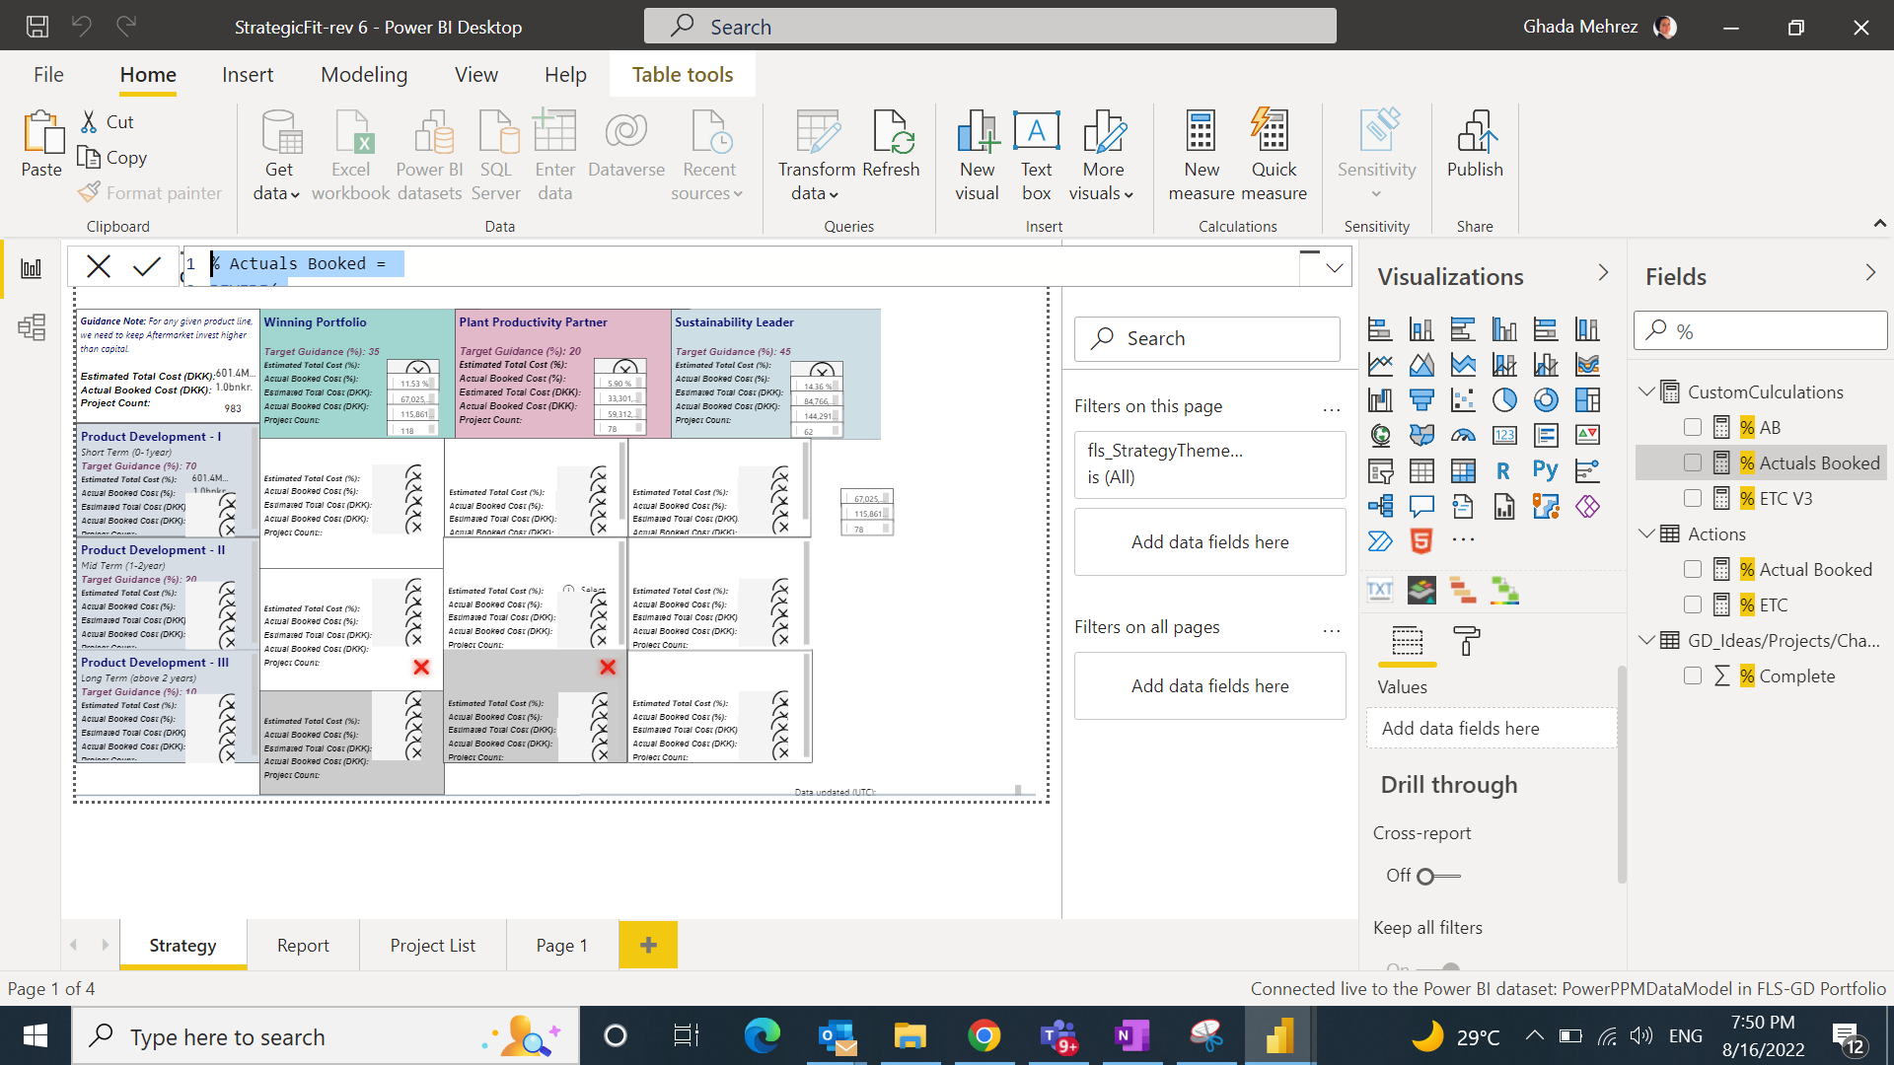
Task: Choose the stacked bar chart visual
Action: (1379, 328)
